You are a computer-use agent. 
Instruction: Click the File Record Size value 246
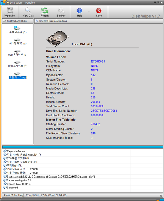coord(93,133)
